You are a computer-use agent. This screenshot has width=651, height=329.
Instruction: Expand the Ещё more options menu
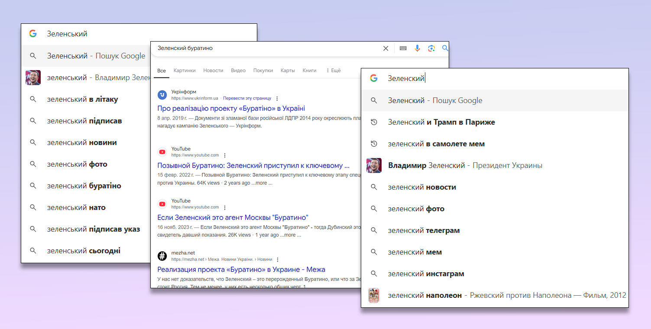[x=333, y=71]
